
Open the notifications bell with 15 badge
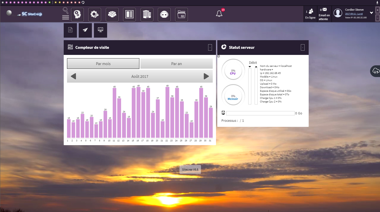point(219,13)
